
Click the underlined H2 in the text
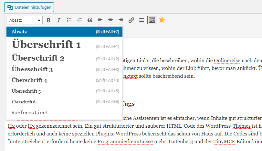(11, 126)
